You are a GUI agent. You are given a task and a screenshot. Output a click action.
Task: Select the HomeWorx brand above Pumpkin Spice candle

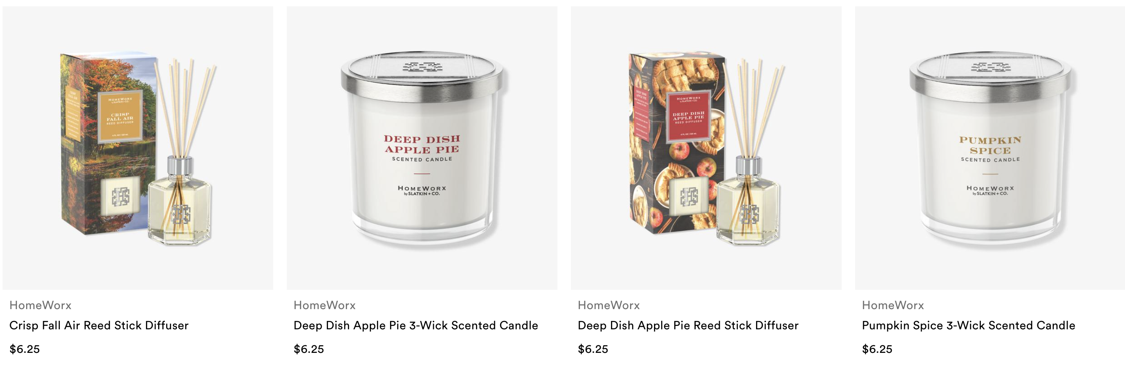click(893, 305)
